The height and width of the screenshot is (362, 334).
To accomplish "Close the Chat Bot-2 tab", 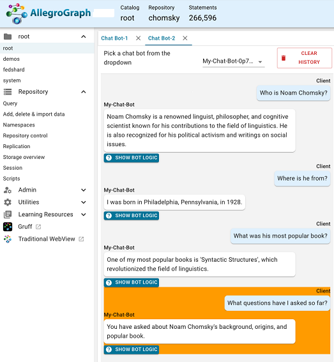I will click(x=185, y=38).
